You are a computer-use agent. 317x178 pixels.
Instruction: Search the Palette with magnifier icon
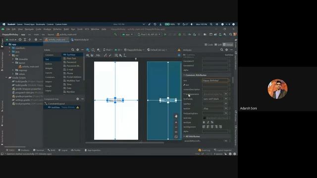[x=73, y=49]
